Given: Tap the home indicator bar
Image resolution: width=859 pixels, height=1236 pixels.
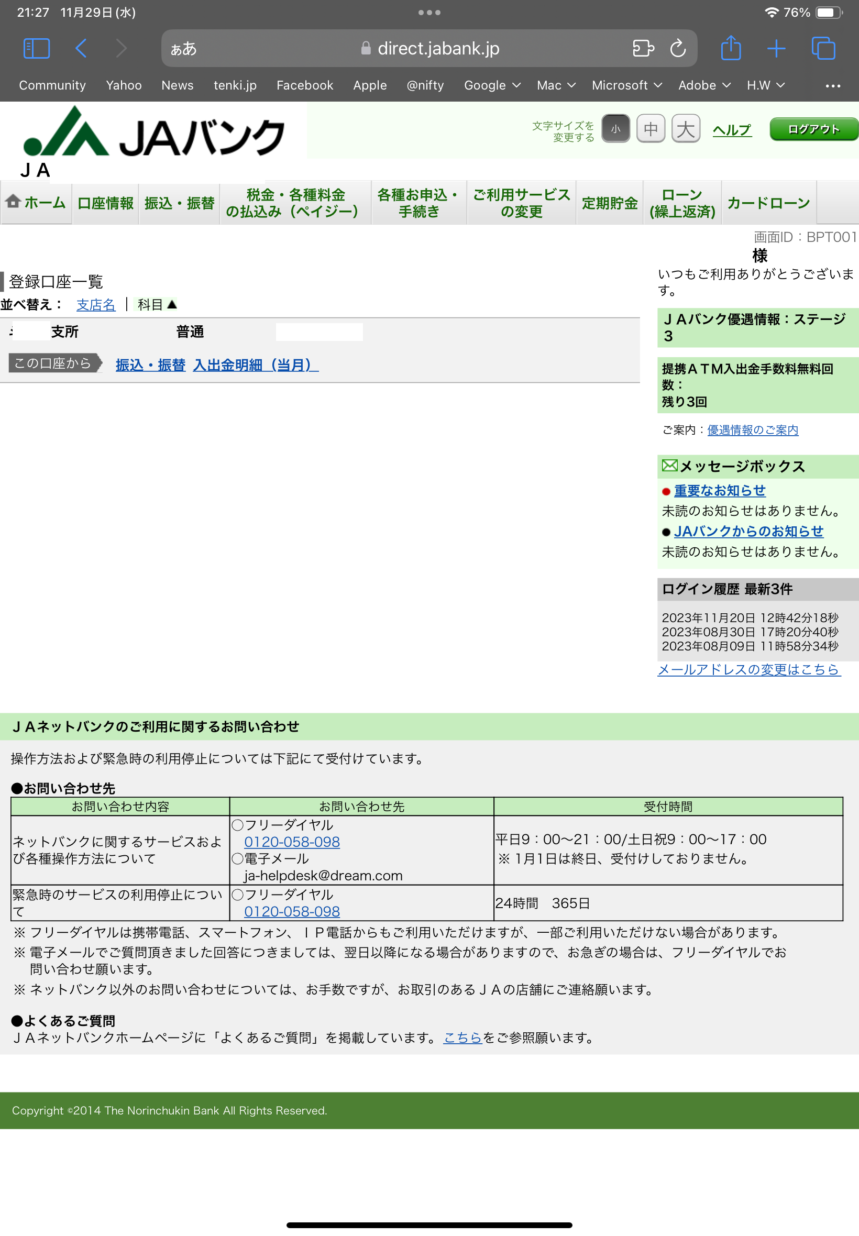Looking at the screenshot, I should click(x=429, y=1225).
